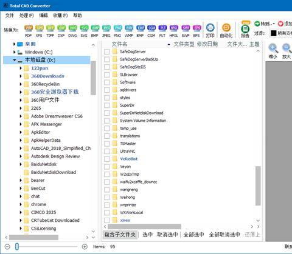Viewport: 292px width, 254px height.
Task: Open the 处理 (P) menu
Action: coord(26,15)
